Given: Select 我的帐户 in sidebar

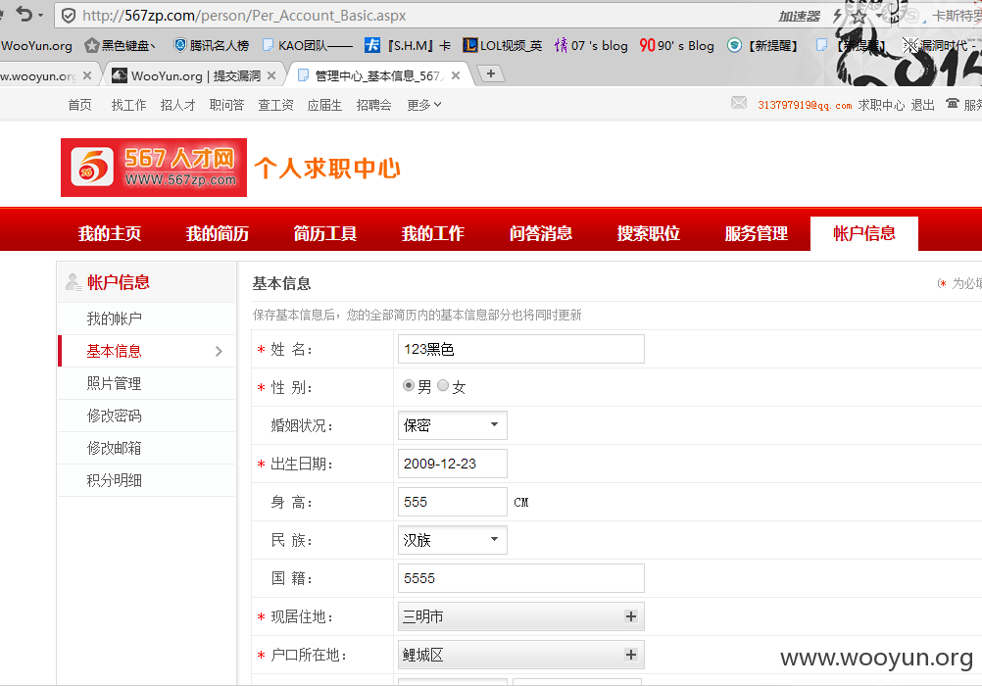Looking at the screenshot, I should point(114,318).
